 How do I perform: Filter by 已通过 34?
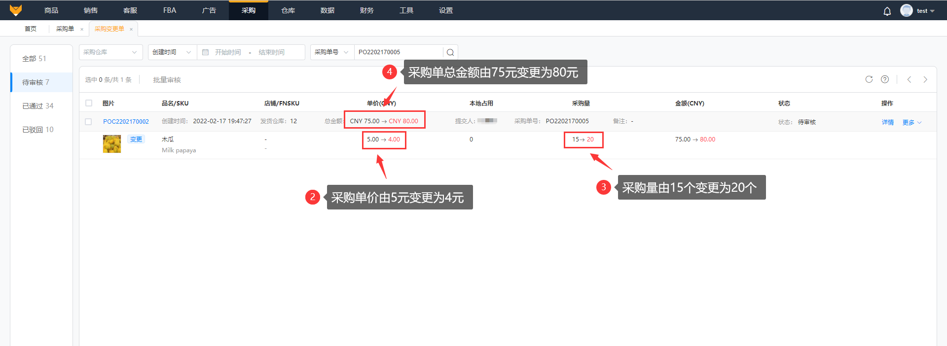[41, 106]
